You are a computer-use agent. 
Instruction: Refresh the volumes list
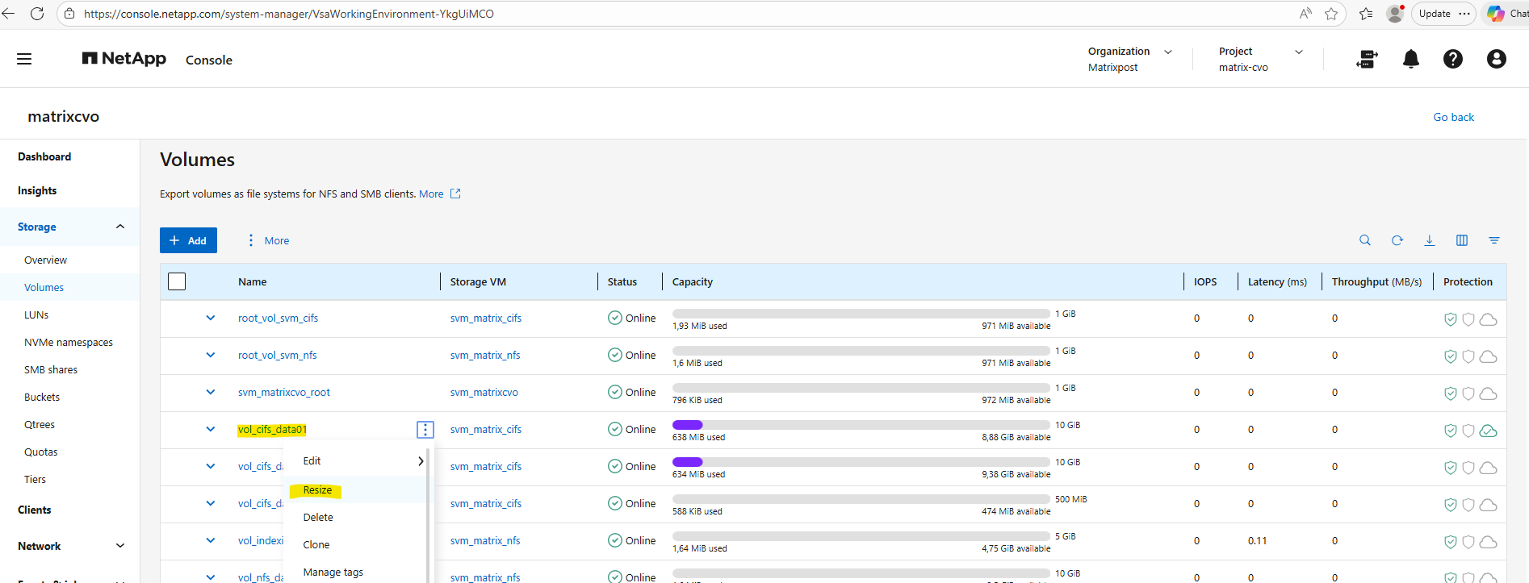[1397, 240]
